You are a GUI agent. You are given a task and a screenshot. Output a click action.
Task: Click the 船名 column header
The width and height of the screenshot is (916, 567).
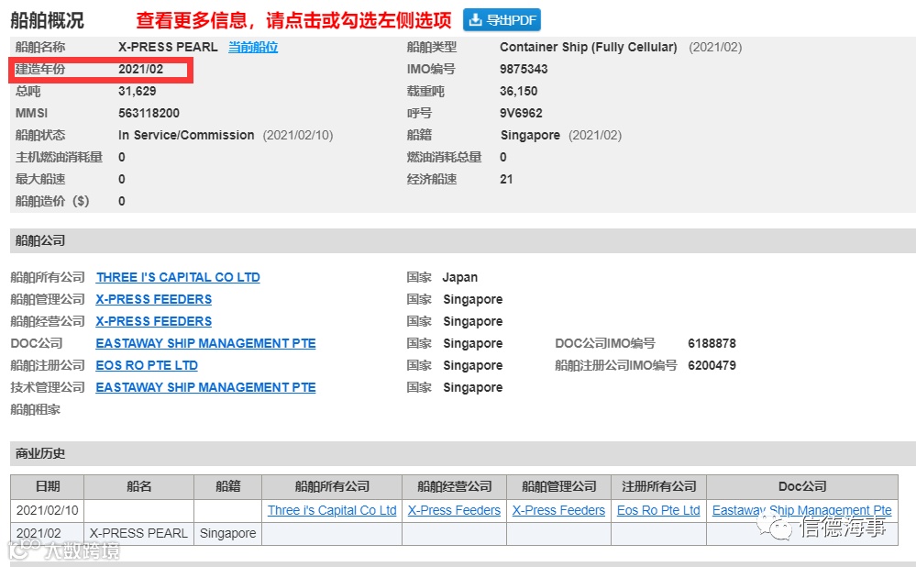tap(139, 486)
